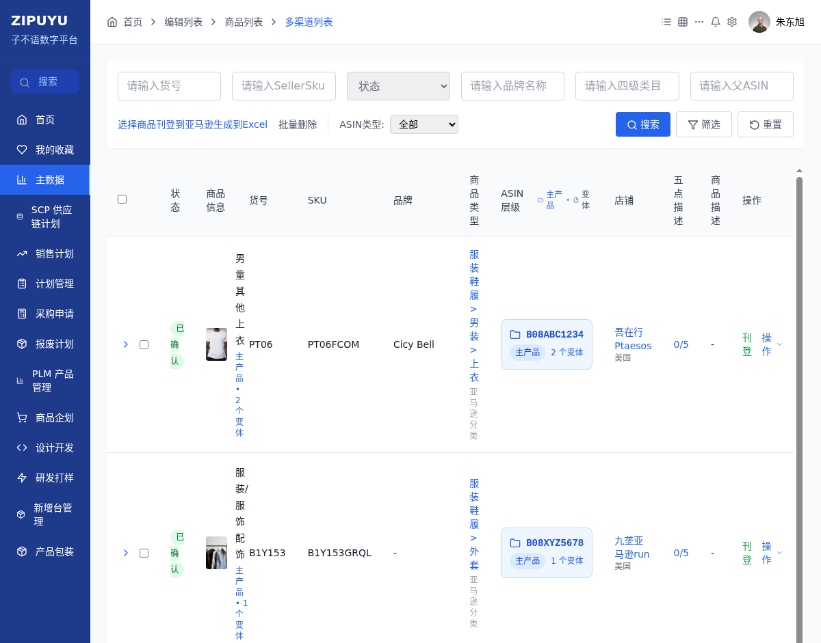Viewport: 821px width, 643px height.
Task: Open the ASIN类型 dropdown set to 全部
Action: 423,124
